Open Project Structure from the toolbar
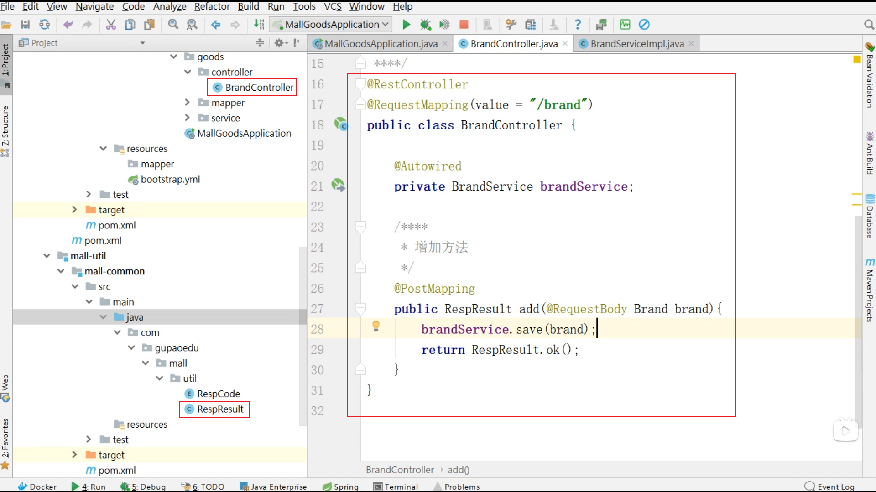 530,25
